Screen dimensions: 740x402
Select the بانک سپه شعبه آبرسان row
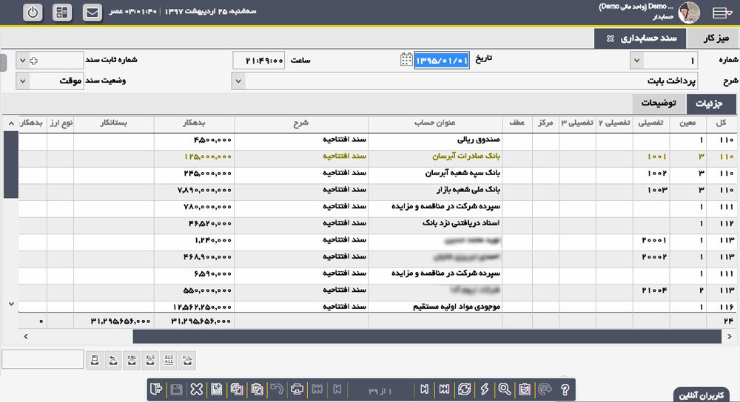pos(377,174)
